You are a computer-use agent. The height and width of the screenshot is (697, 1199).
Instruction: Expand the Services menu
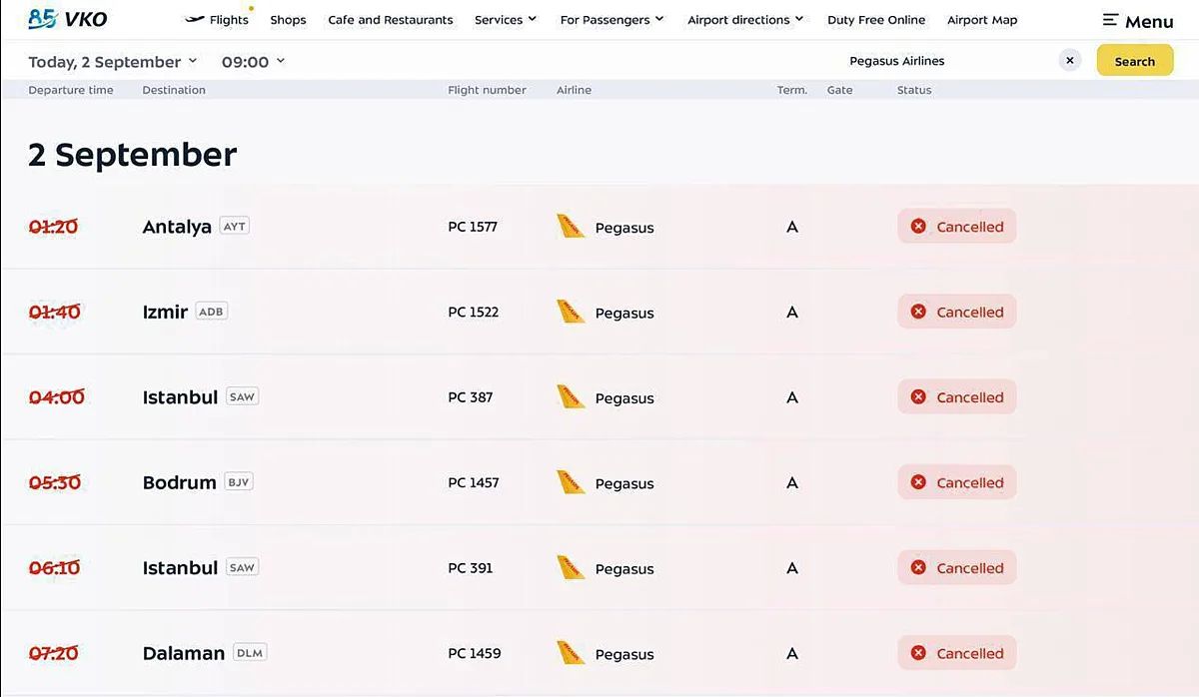pyautogui.click(x=506, y=20)
